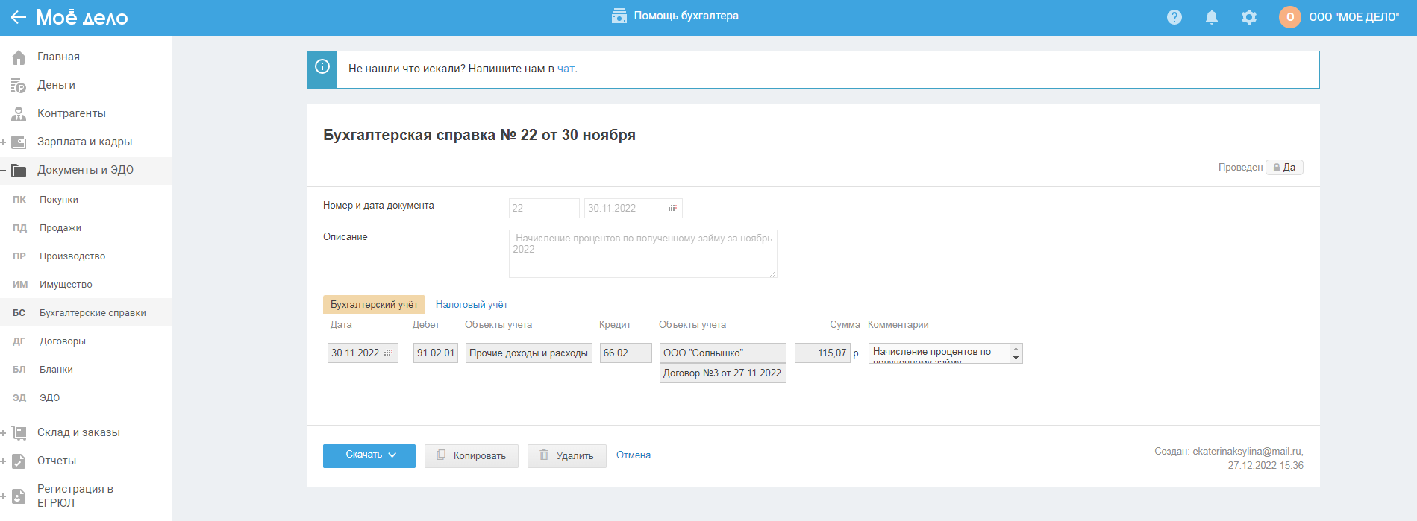Click the ООО "Солнышко" field
This screenshot has height=521, width=1417.
[x=723, y=353]
